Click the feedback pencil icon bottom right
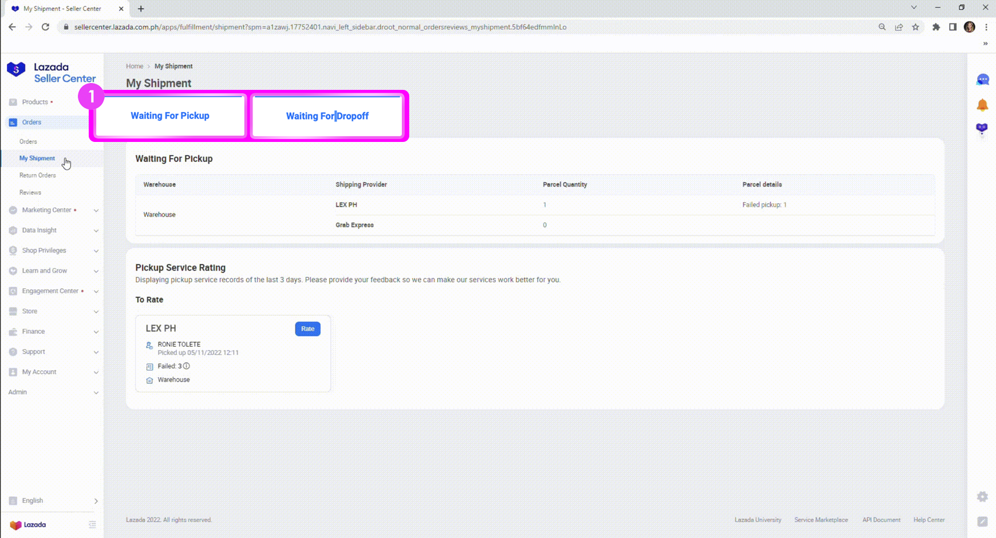 pyautogui.click(x=984, y=521)
